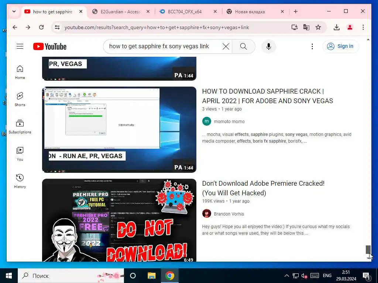Open the Windows Start menu
This screenshot has height=283, width=378.
pos(9,276)
